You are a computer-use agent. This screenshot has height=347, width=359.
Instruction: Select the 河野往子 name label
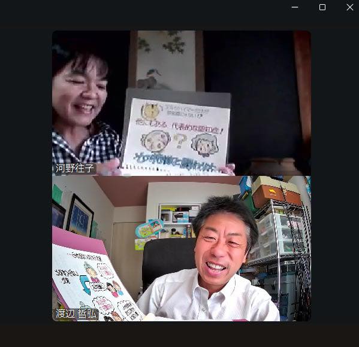[75, 169]
